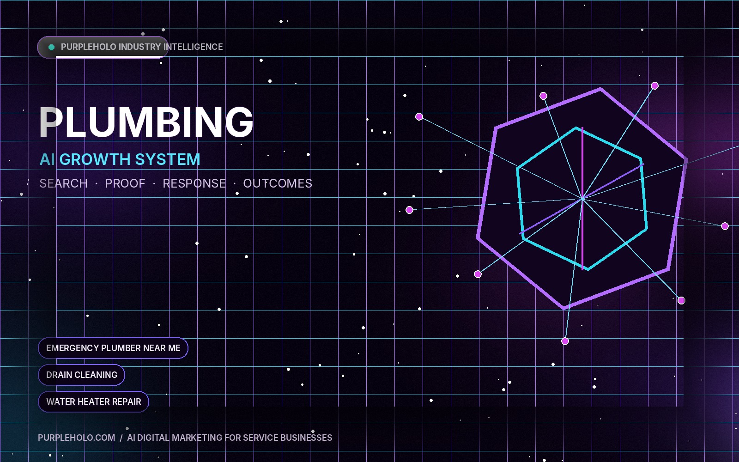The height and width of the screenshot is (462, 739).
Task: Click the green status dot in badge
Action: 52,47
